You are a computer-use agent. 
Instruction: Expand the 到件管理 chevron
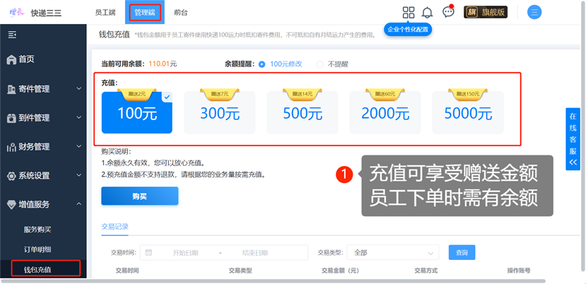79,117
